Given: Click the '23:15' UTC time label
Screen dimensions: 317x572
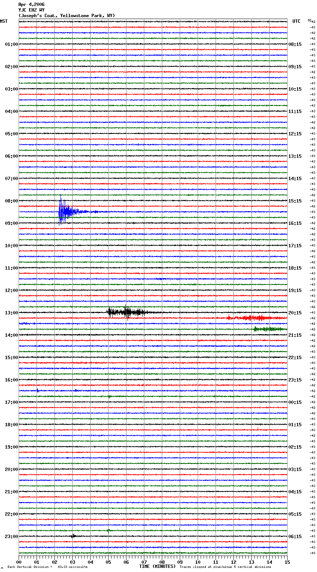Looking at the screenshot, I should point(295,380).
